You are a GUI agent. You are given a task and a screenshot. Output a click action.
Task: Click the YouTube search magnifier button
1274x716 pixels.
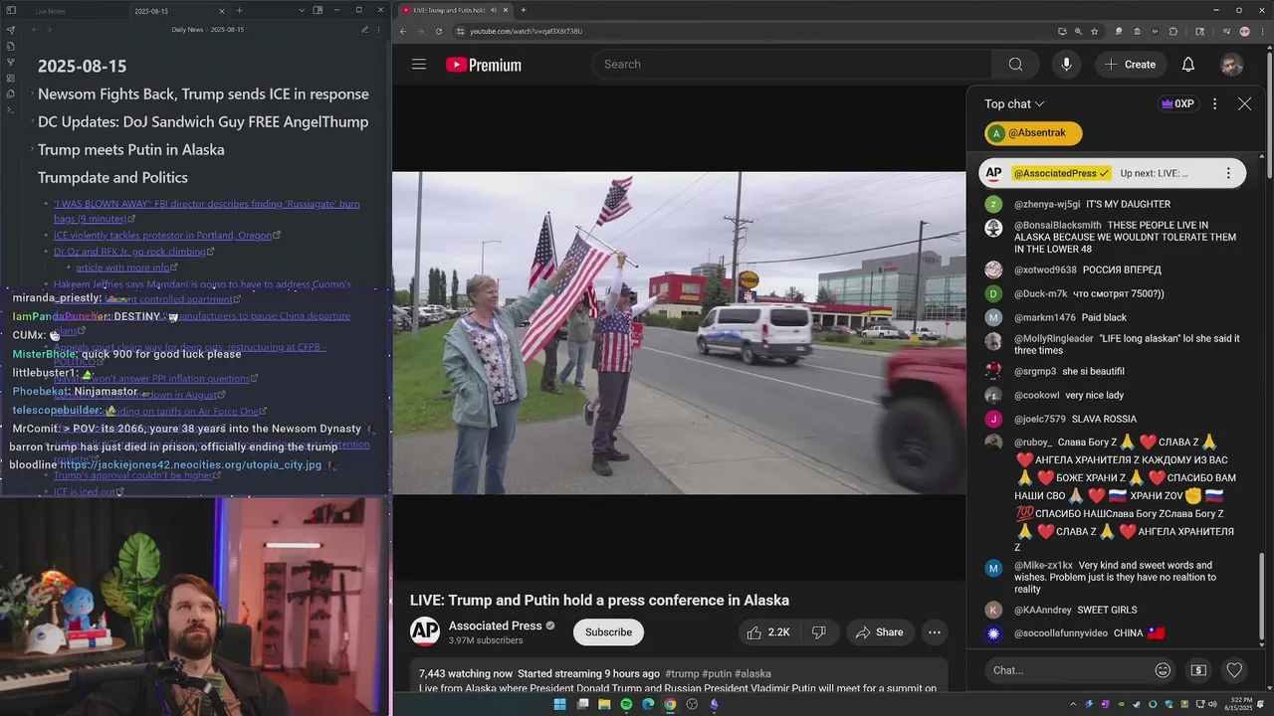[x=1015, y=65]
